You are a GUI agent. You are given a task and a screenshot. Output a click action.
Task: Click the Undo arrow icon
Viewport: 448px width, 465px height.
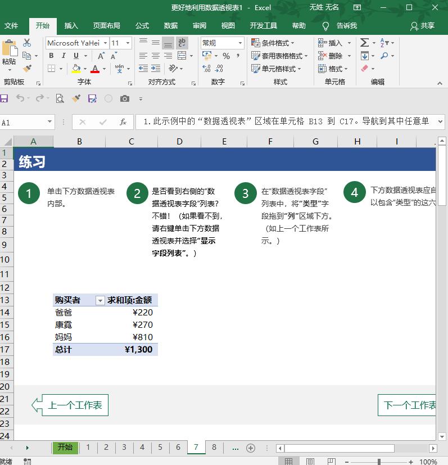[20, 98]
